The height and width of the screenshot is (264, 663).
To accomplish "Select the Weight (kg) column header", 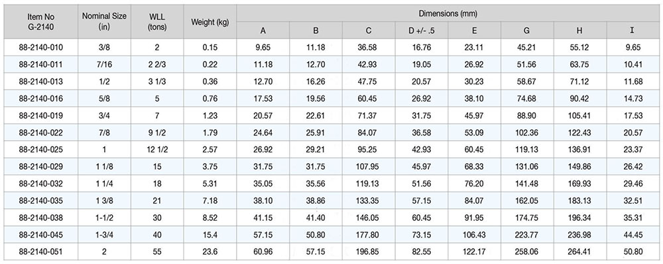I will (x=210, y=22).
